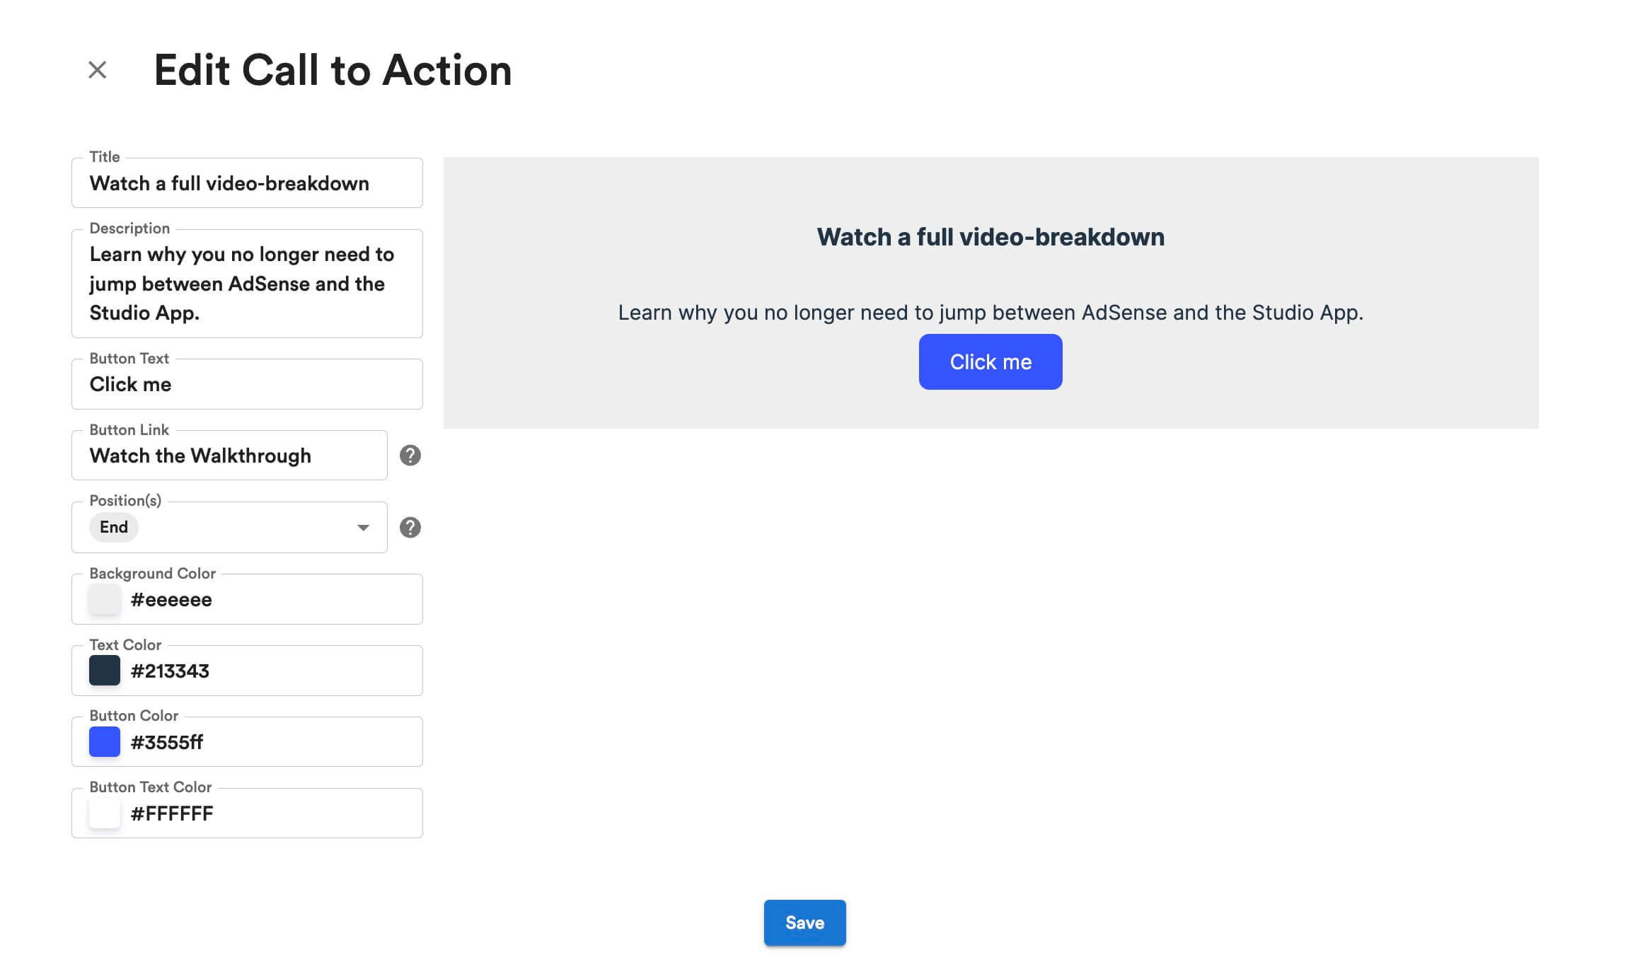This screenshot has width=1640, height=979.
Task: Select the Button Color swatch showing #3555ff
Action: (x=104, y=742)
